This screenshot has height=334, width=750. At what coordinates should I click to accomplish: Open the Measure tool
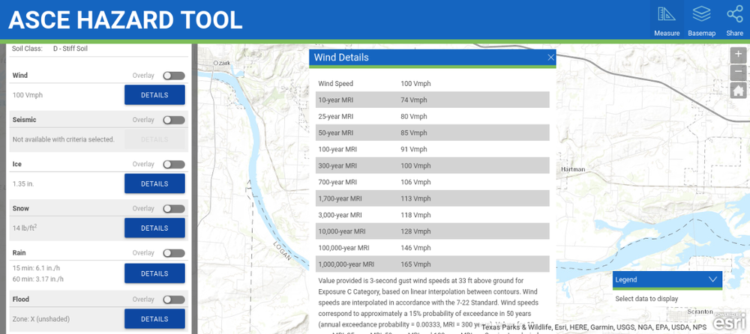click(666, 19)
